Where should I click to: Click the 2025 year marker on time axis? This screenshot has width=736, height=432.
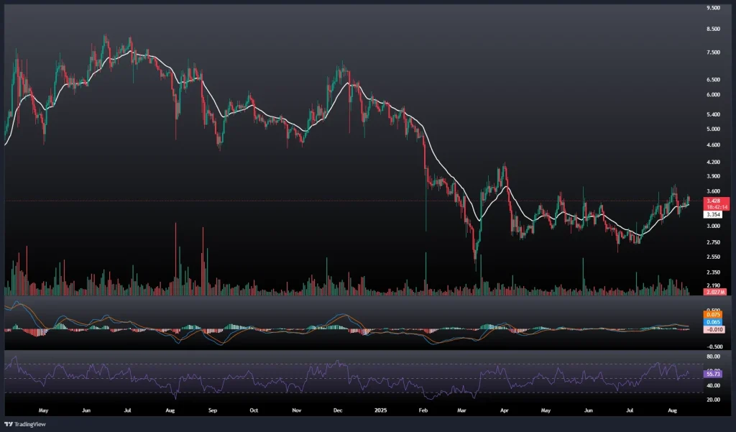click(379, 411)
